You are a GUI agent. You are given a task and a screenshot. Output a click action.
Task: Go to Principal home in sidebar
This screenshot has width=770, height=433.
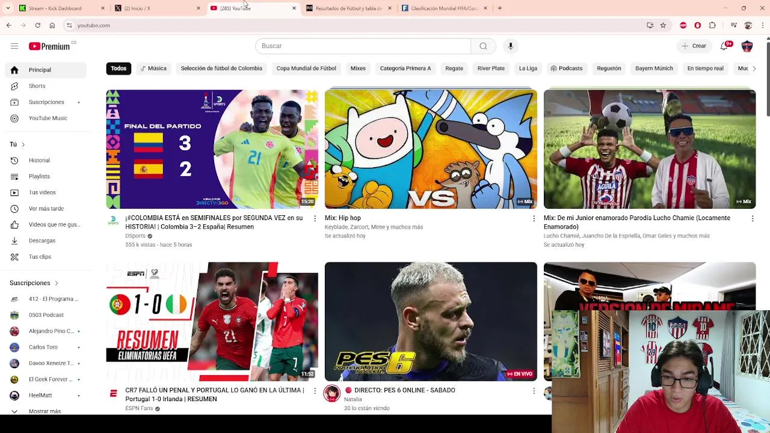coord(46,70)
